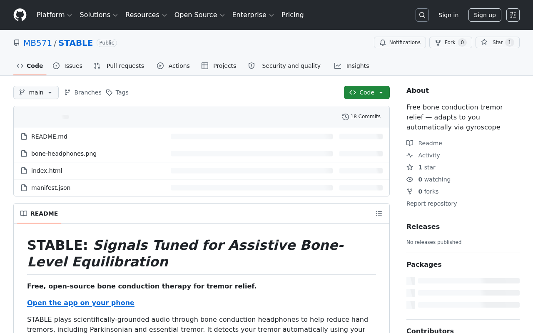Click the README.md file icon
533x333 pixels.
tap(24, 137)
